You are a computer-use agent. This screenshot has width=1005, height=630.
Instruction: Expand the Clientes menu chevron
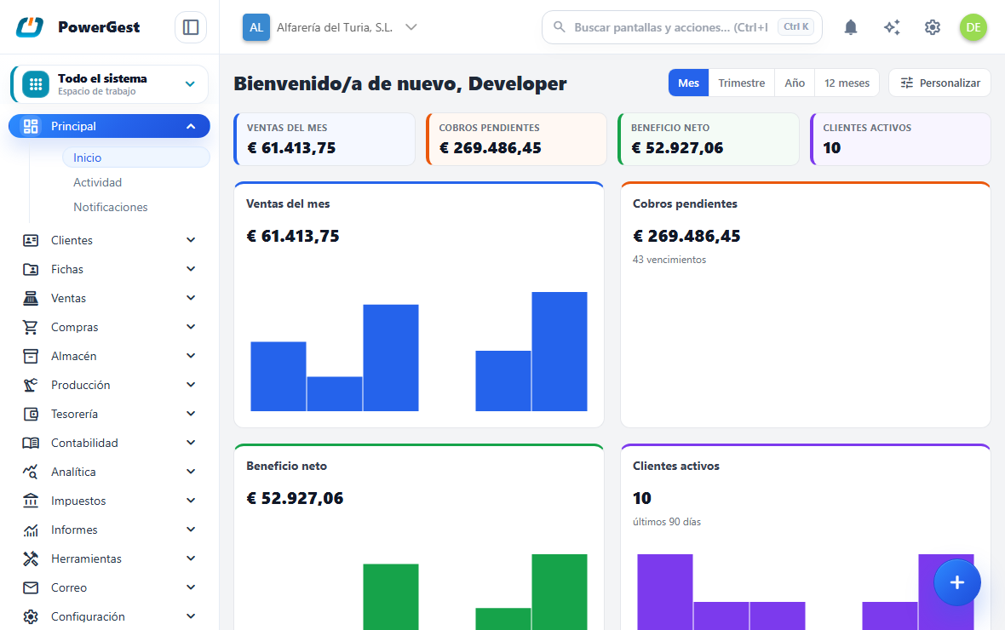click(x=191, y=240)
